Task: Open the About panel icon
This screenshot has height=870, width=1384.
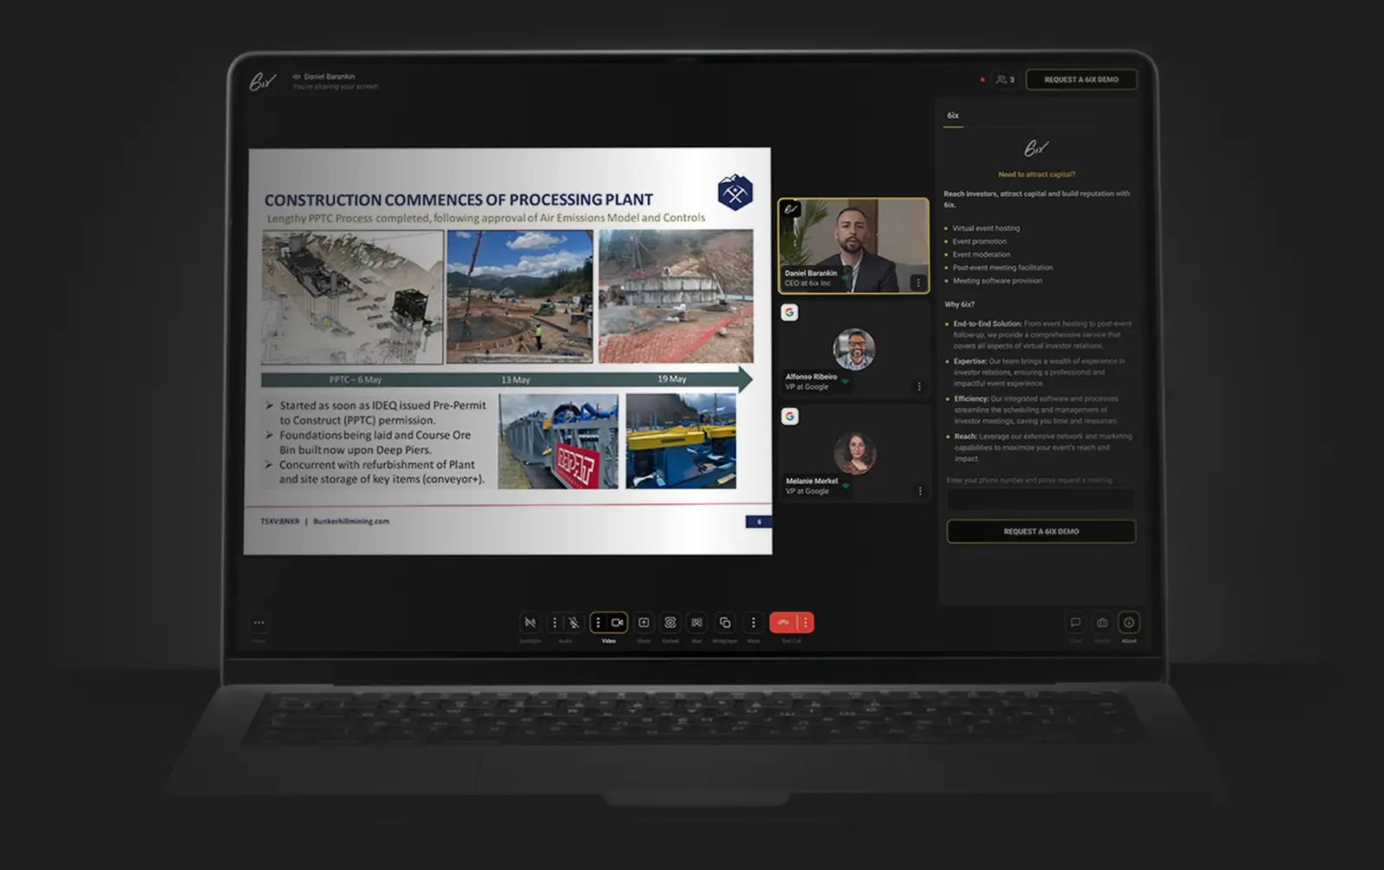Action: 1129,623
